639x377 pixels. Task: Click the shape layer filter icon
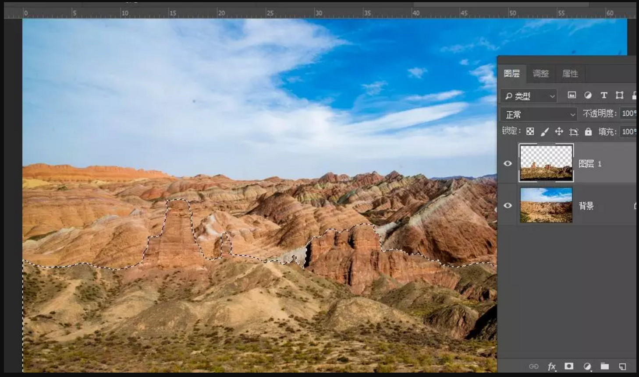coord(619,95)
